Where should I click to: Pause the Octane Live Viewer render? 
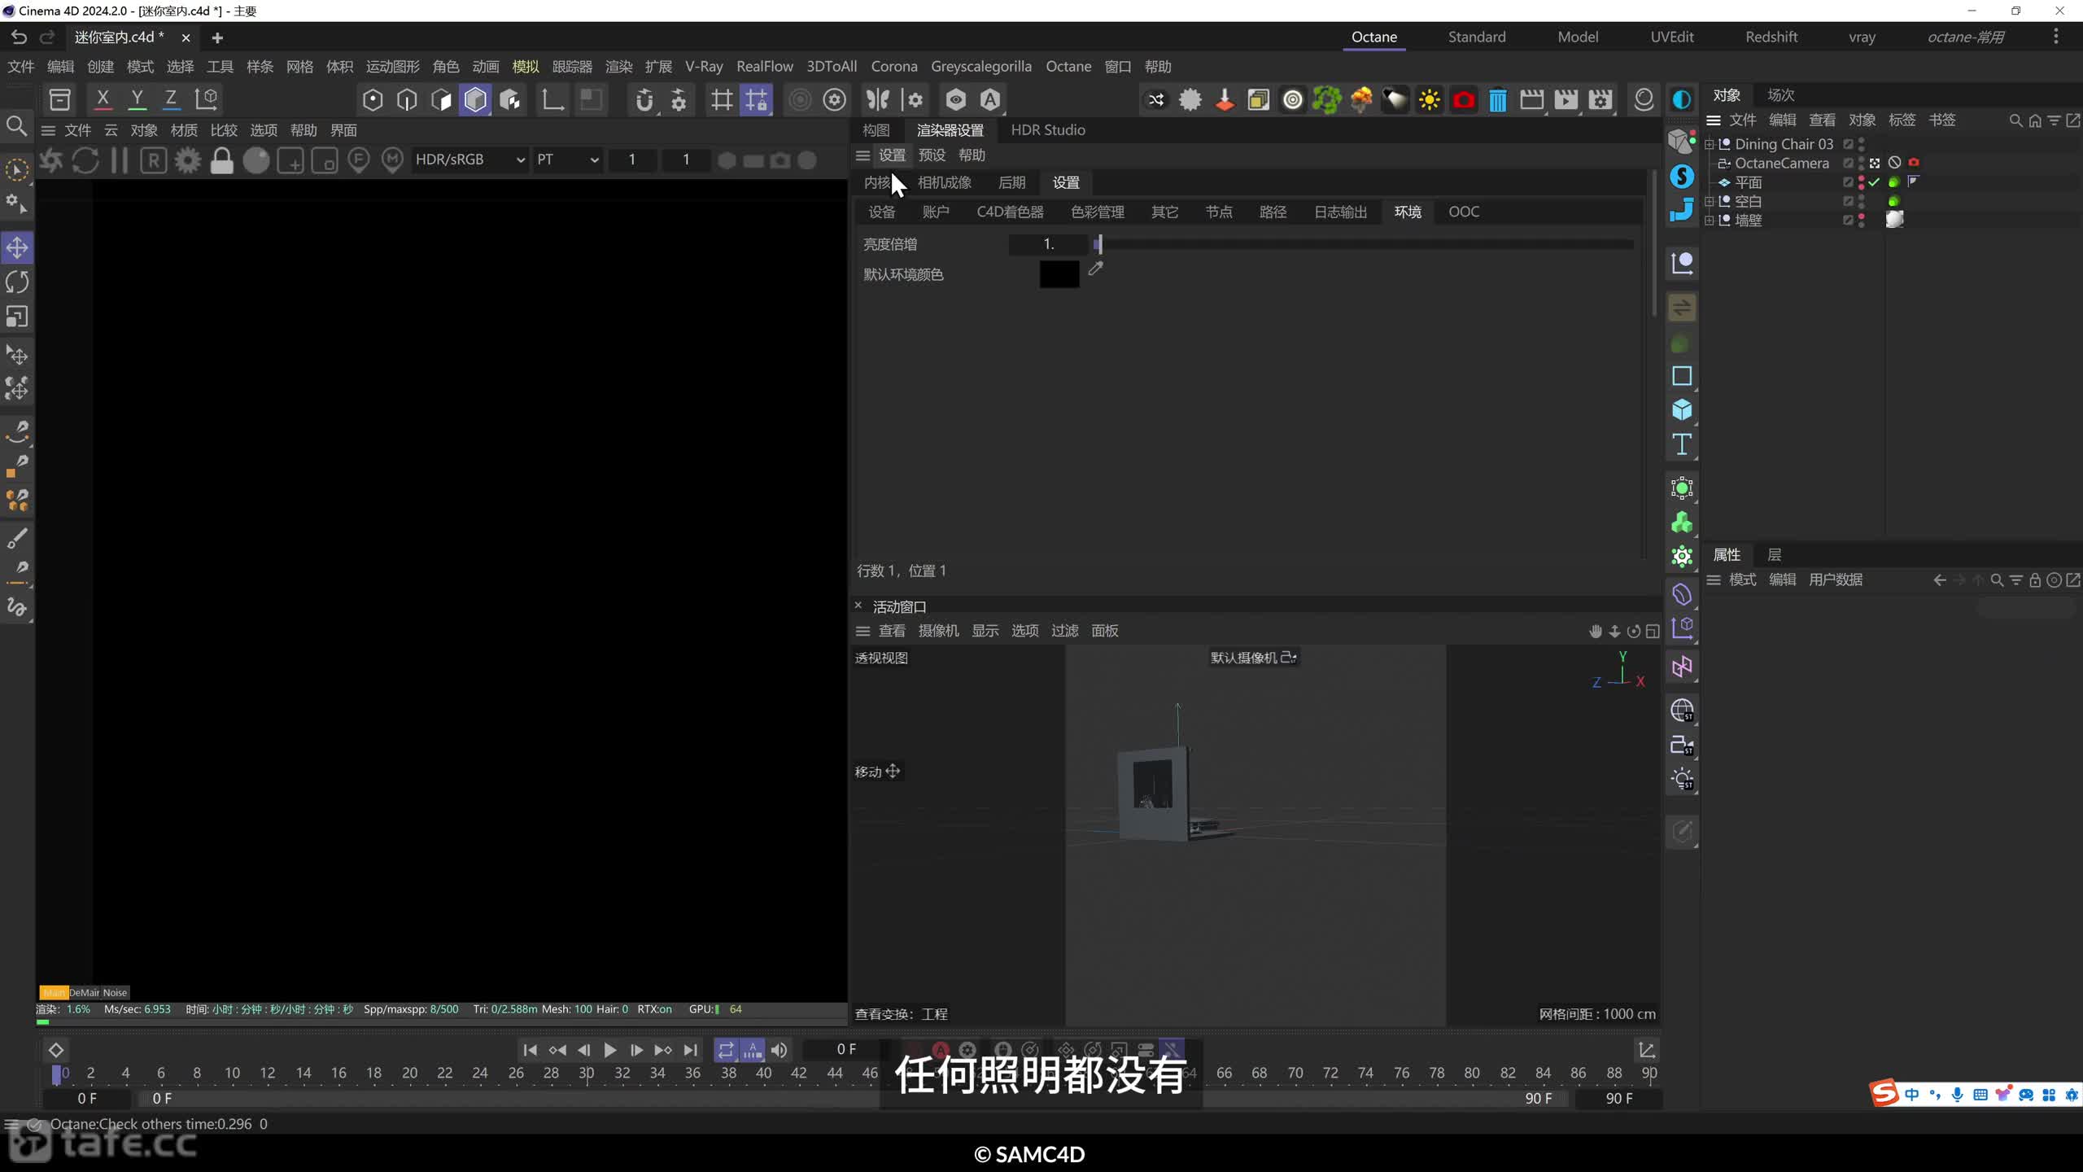pos(120,160)
